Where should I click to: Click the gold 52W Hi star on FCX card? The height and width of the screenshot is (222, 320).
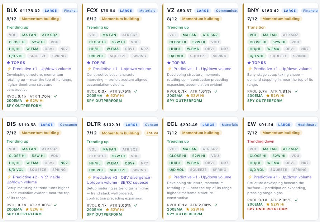pyautogui.click(x=107, y=95)
